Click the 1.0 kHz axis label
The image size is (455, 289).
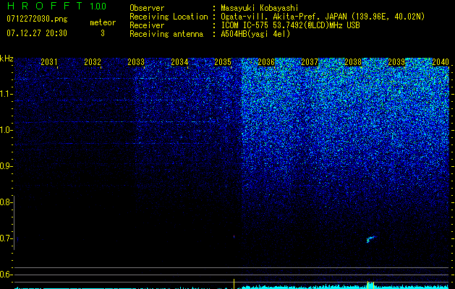pos(6,130)
